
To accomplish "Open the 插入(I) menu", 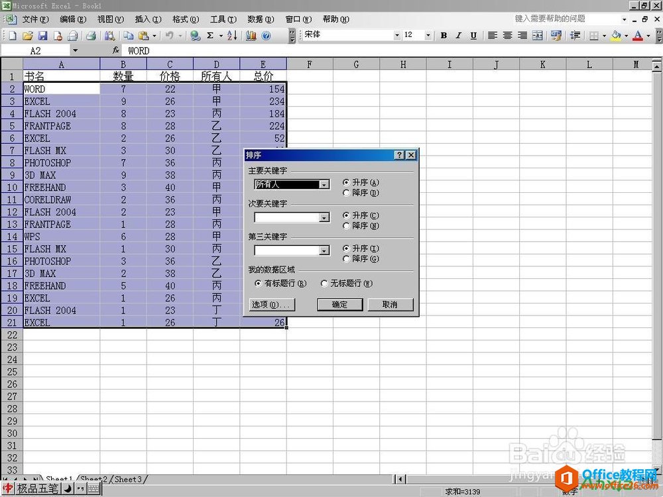I will click(148, 19).
